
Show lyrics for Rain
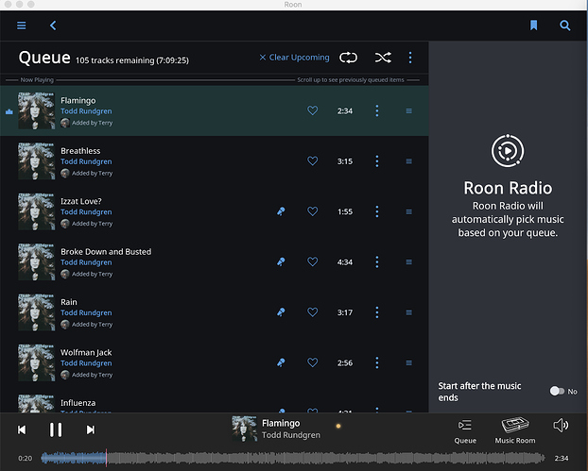click(281, 312)
